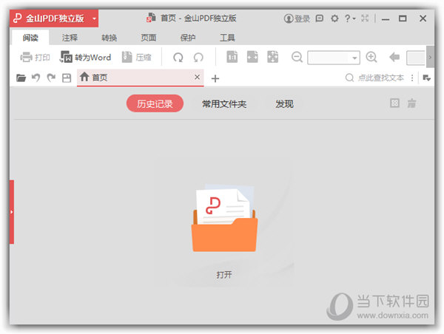Open the feedback message icon

[320, 18]
